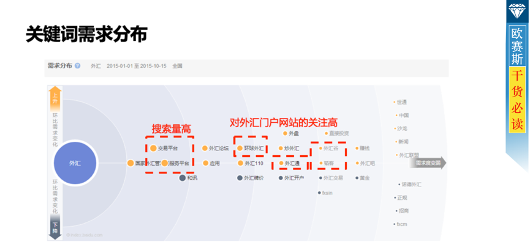Select the 外汇交易 keyword label

tap(333, 178)
